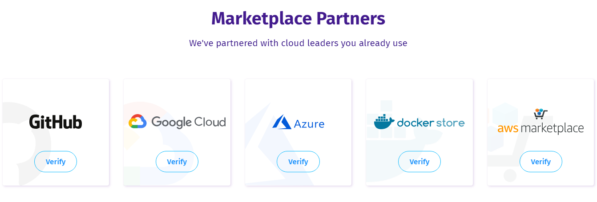
Task: Click the 'We've partnered with cloud leaders' subtitle
Action: [x=298, y=43]
